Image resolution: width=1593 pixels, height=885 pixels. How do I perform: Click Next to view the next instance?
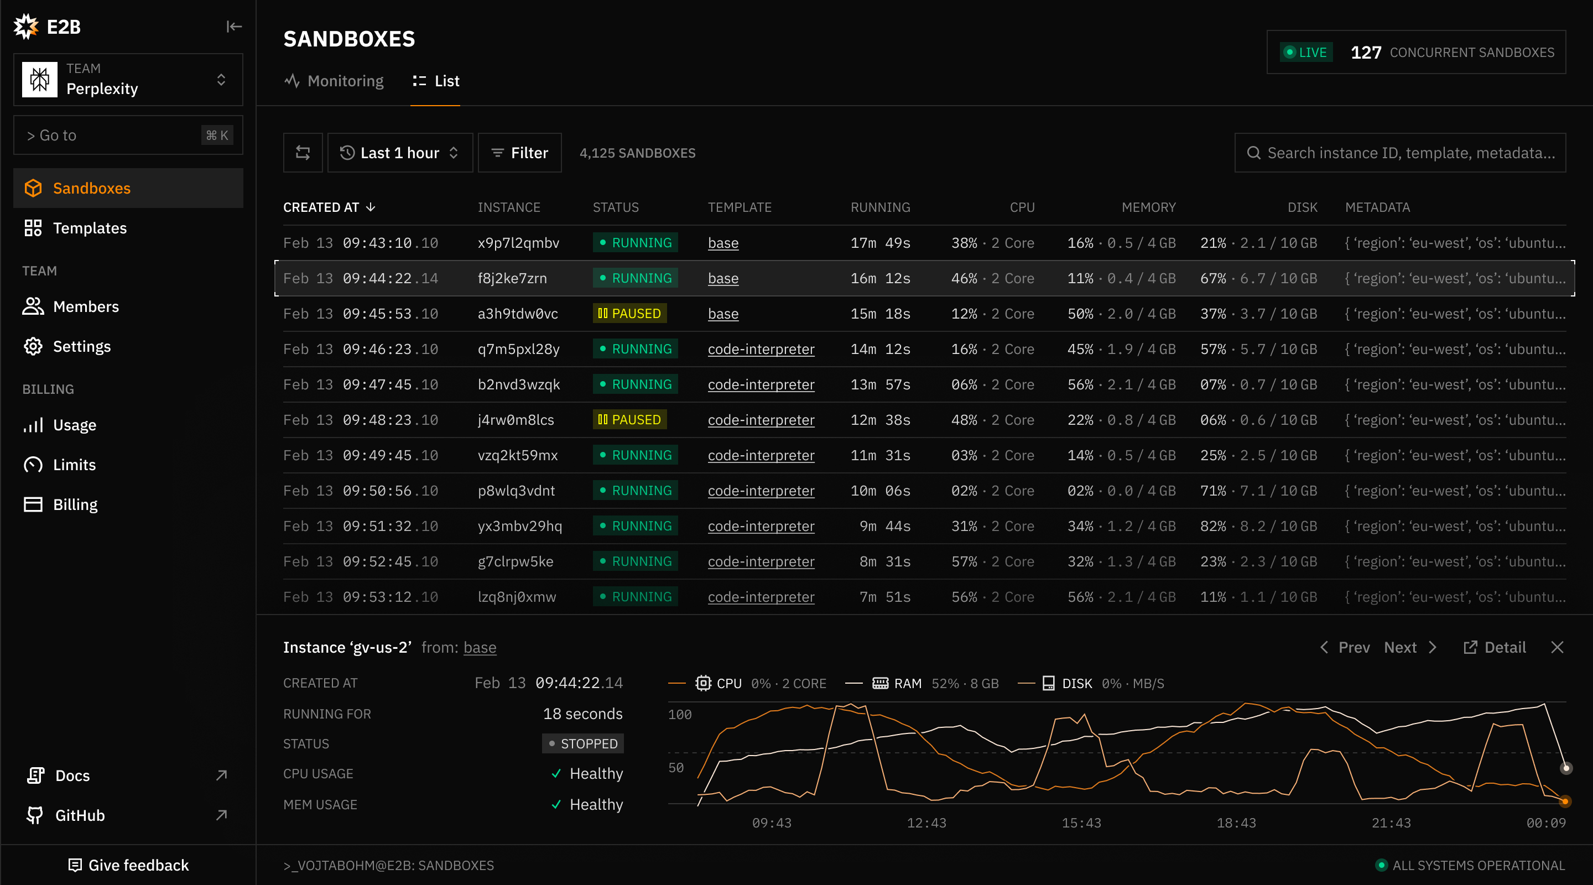coord(1401,648)
